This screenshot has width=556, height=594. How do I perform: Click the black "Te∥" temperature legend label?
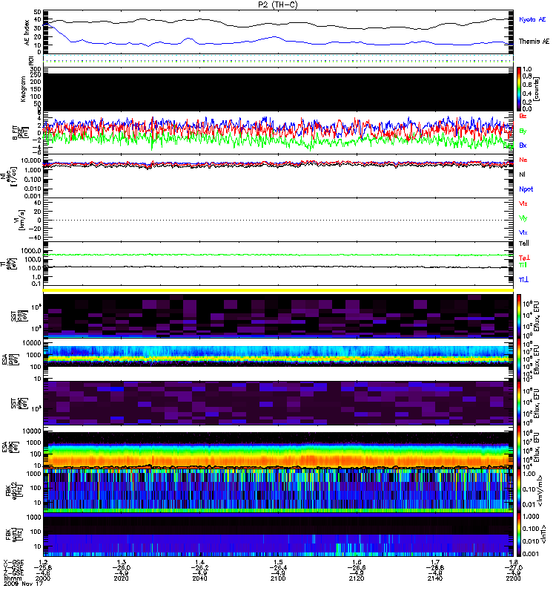524,244
